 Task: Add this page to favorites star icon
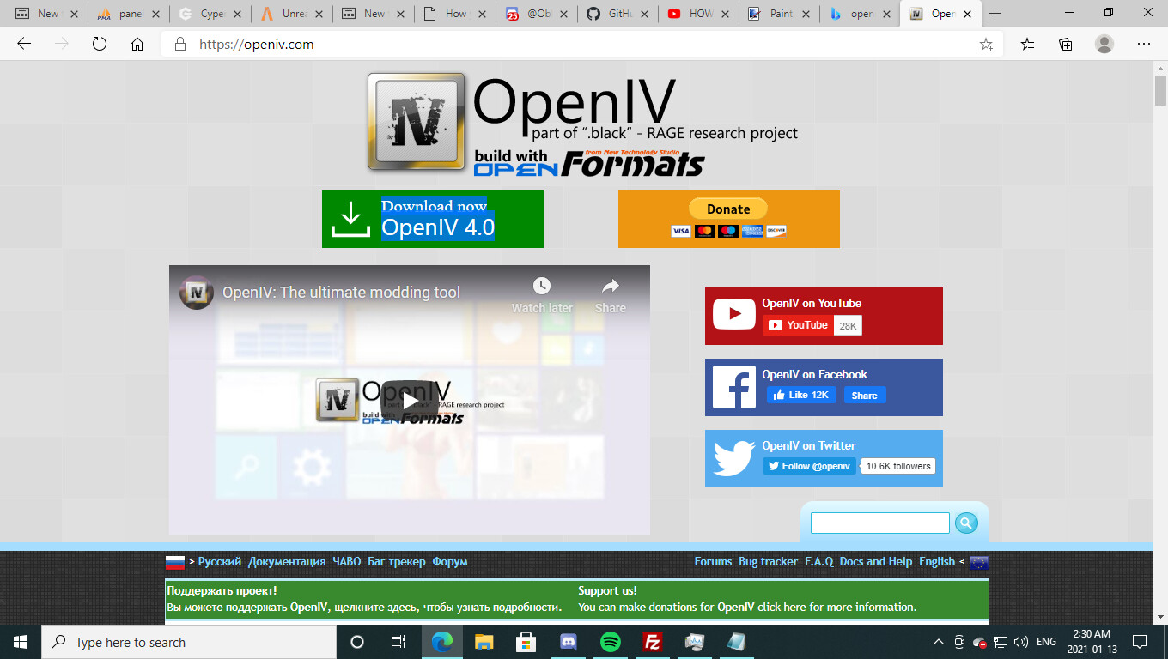[x=986, y=44]
